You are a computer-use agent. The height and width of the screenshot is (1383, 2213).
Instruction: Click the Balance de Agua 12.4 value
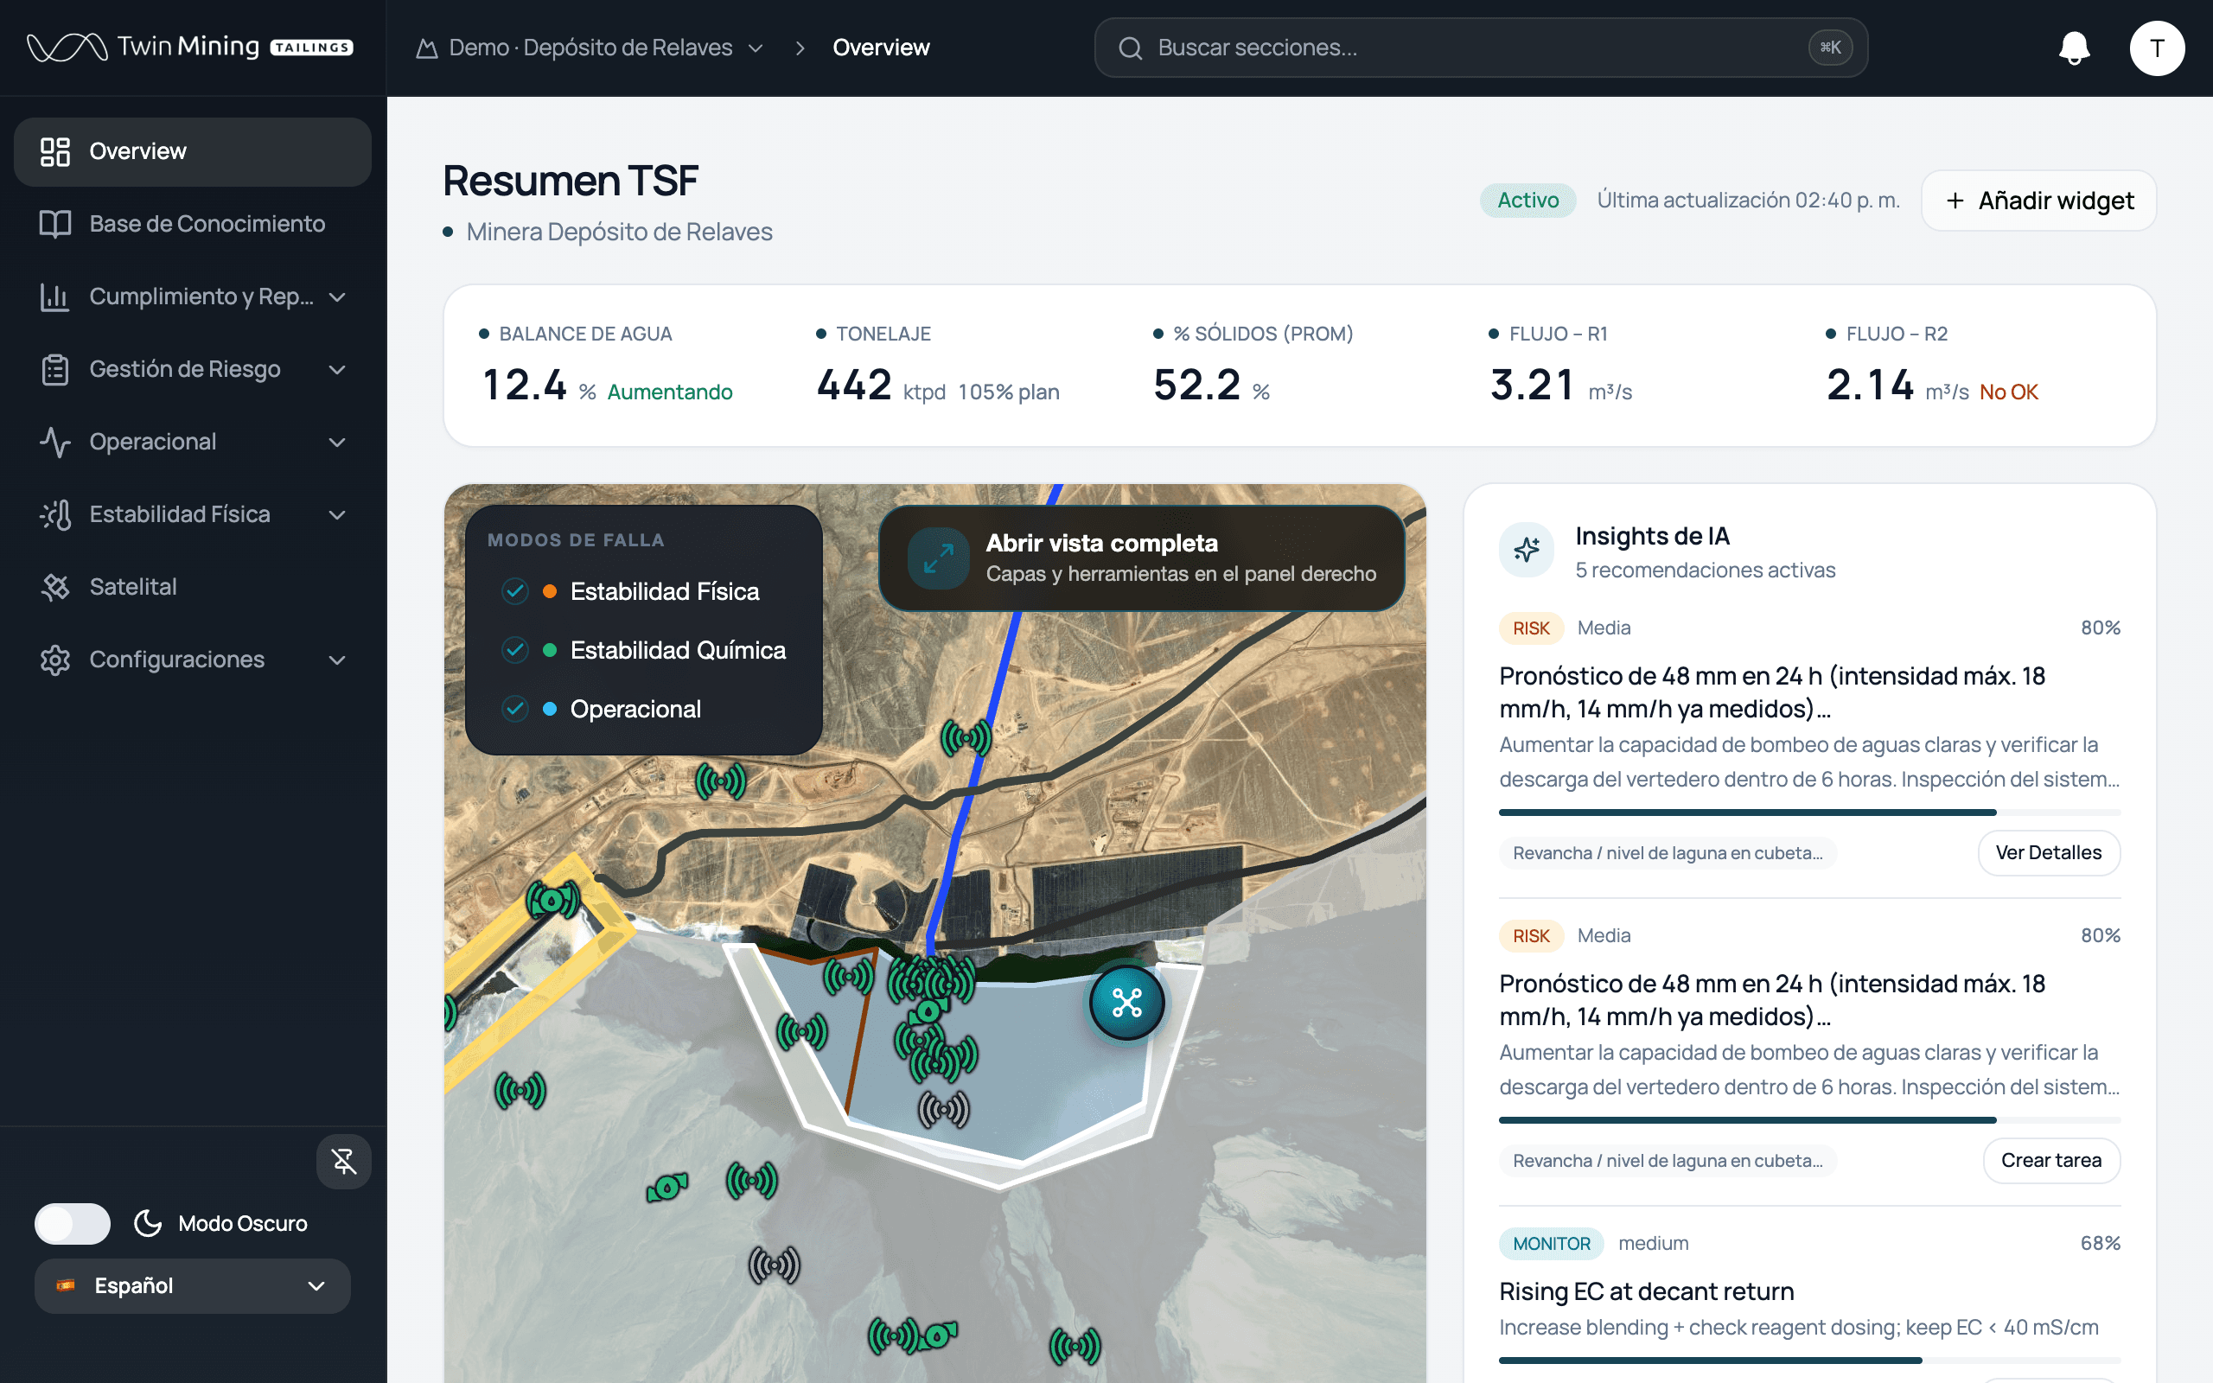(x=524, y=386)
